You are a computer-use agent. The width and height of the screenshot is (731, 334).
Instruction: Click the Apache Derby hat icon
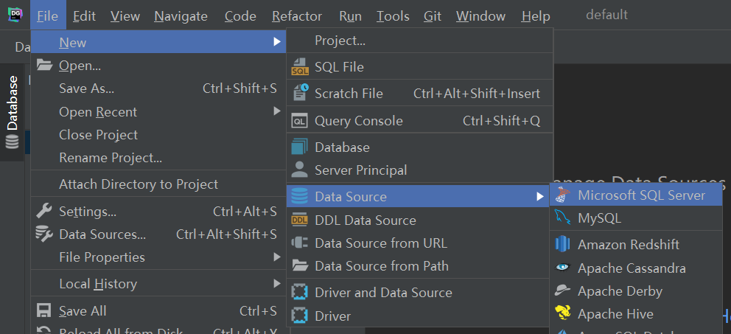click(x=563, y=290)
